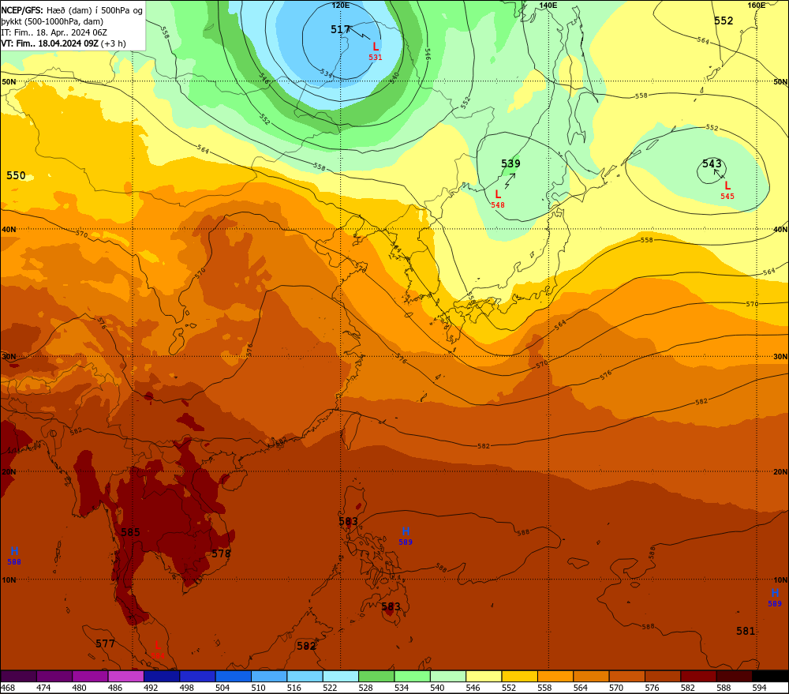The width and height of the screenshot is (789, 694).
Task: Select the 'IT: Fim.. 18. Apr.. 2024 06Z' line
Action: (x=54, y=32)
